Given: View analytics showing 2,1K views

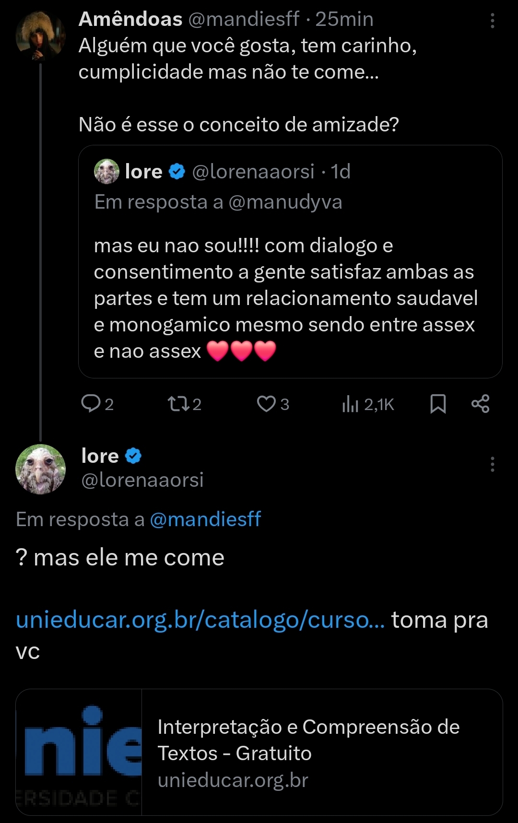Looking at the screenshot, I should coord(368,404).
